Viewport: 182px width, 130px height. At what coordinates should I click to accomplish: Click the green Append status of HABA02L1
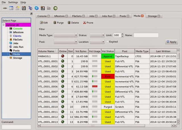click(108, 56)
